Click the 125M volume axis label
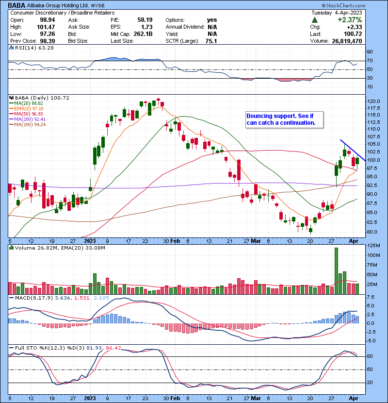Image resolution: width=388 pixels, height=403 pixels. click(x=374, y=246)
